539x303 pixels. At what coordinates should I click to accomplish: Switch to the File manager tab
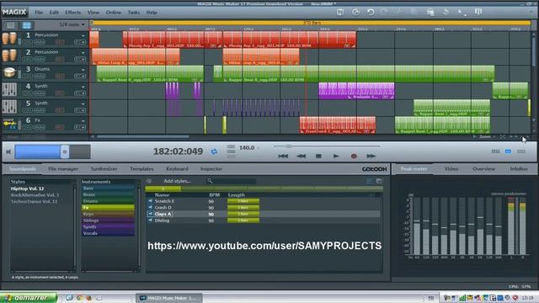click(63, 169)
